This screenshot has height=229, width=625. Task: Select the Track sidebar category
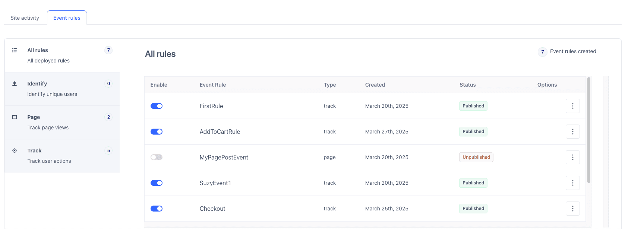(x=62, y=156)
